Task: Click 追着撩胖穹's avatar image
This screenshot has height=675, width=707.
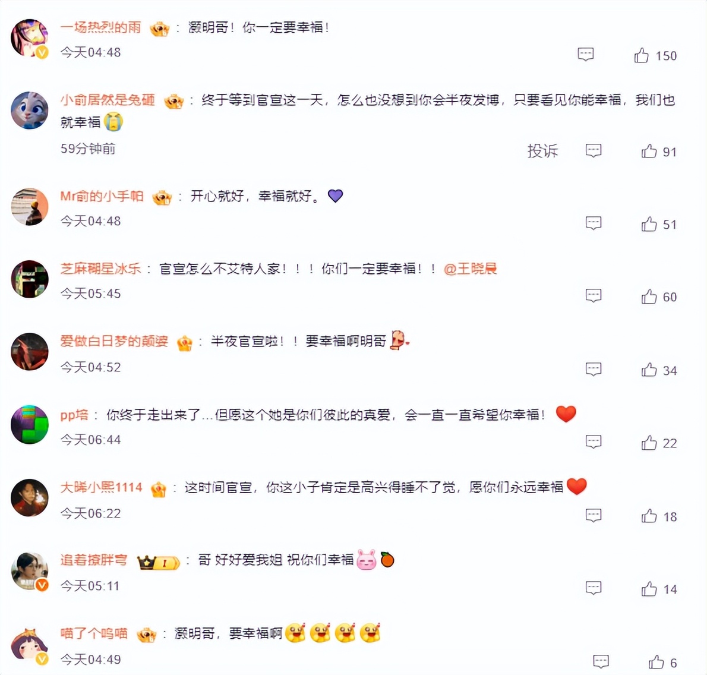Action: [30, 571]
